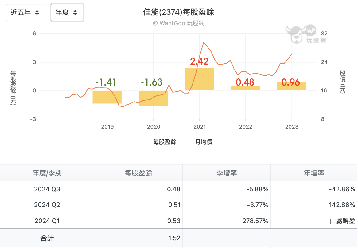Click the 2019 EPS bar labeled -1.41
This screenshot has width=358, height=248.
(x=107, y=97)
